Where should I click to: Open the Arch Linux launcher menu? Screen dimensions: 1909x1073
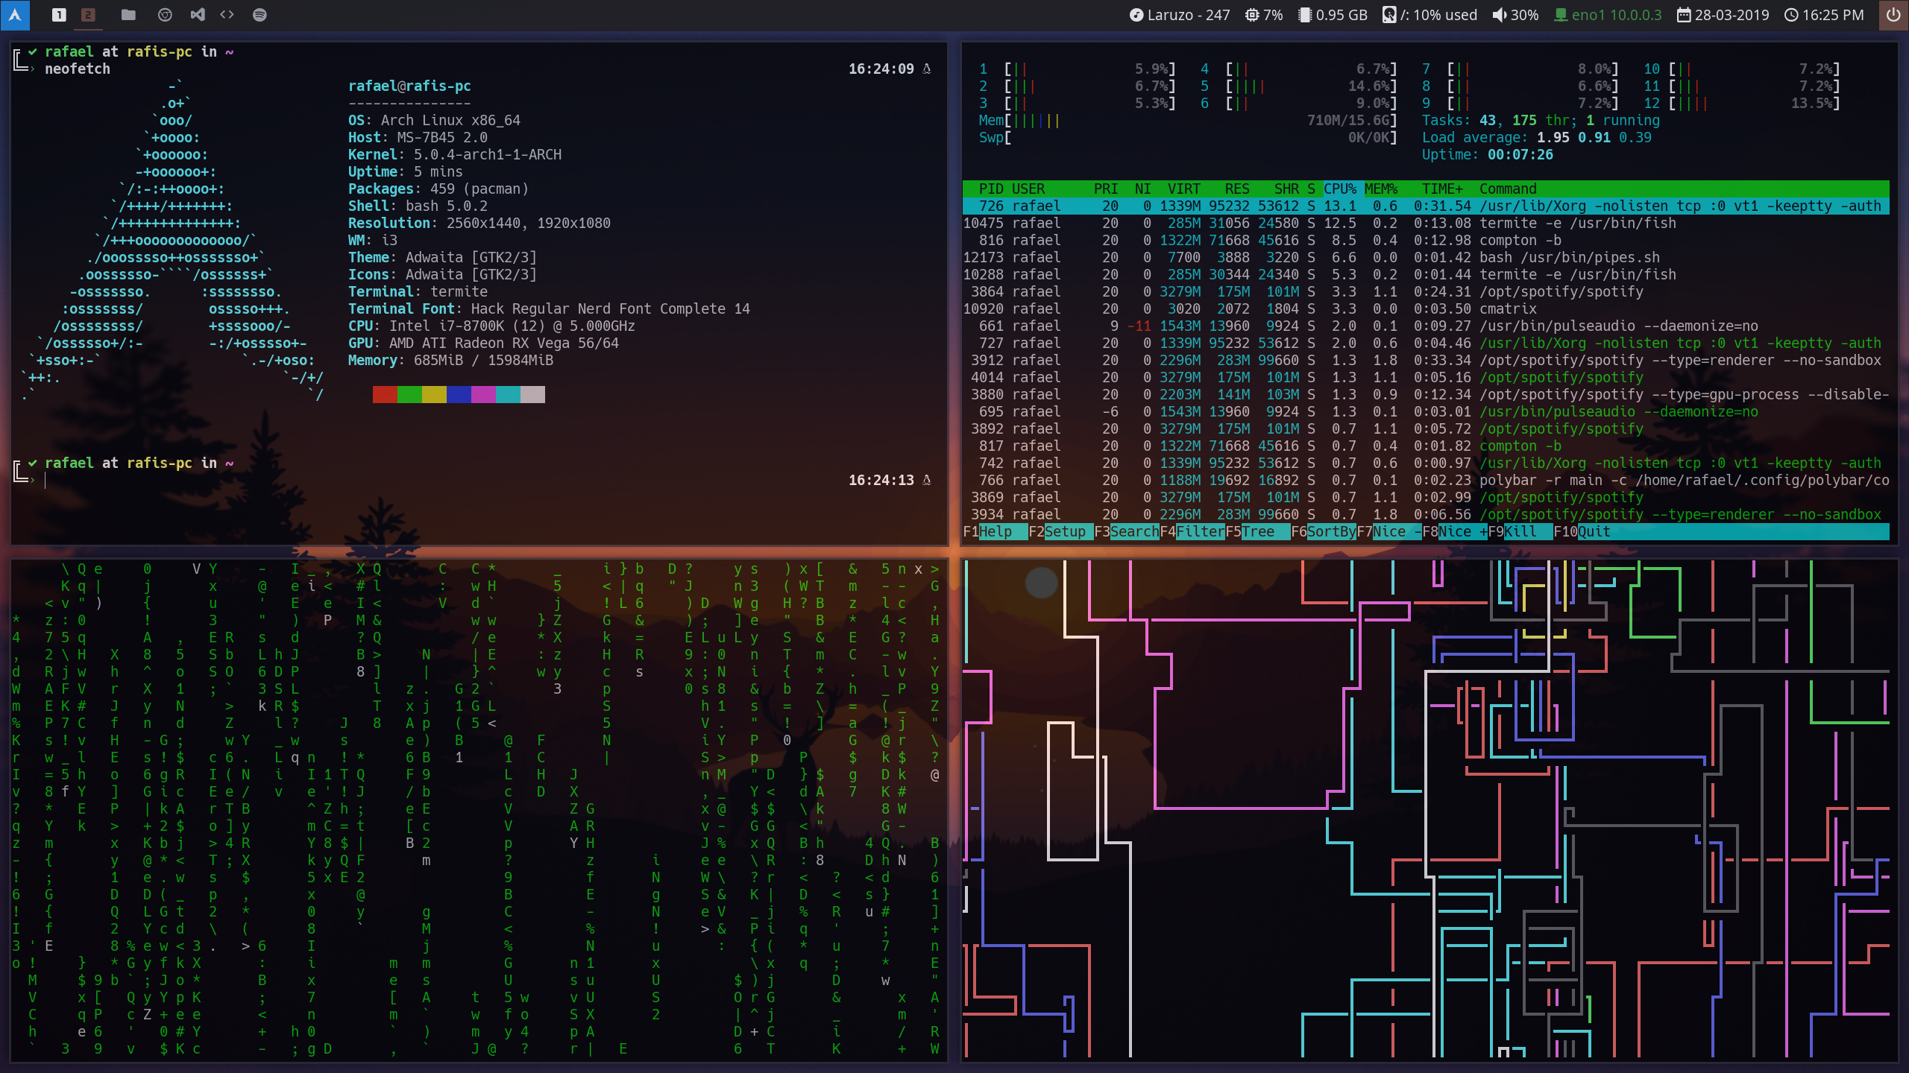[15, 15]
